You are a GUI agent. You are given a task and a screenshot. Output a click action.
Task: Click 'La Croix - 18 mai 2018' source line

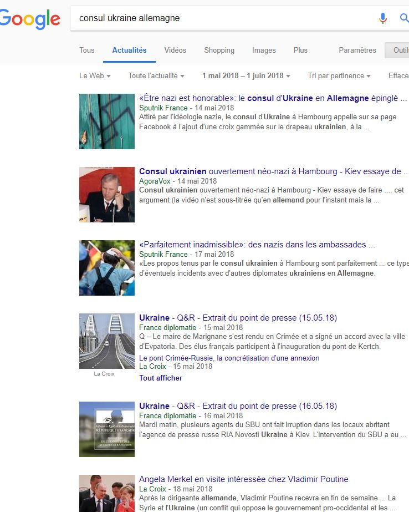(176, 489)
